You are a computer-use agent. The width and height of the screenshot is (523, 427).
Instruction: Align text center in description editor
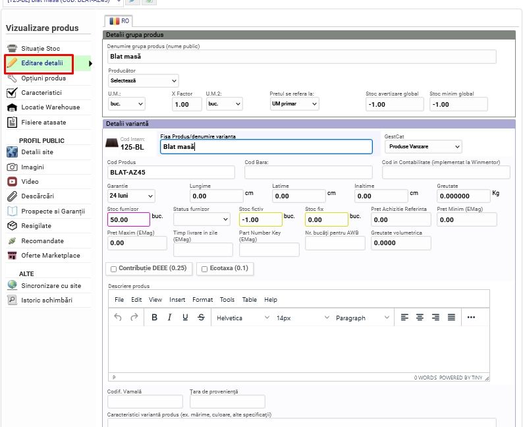[x=420, y=318]
